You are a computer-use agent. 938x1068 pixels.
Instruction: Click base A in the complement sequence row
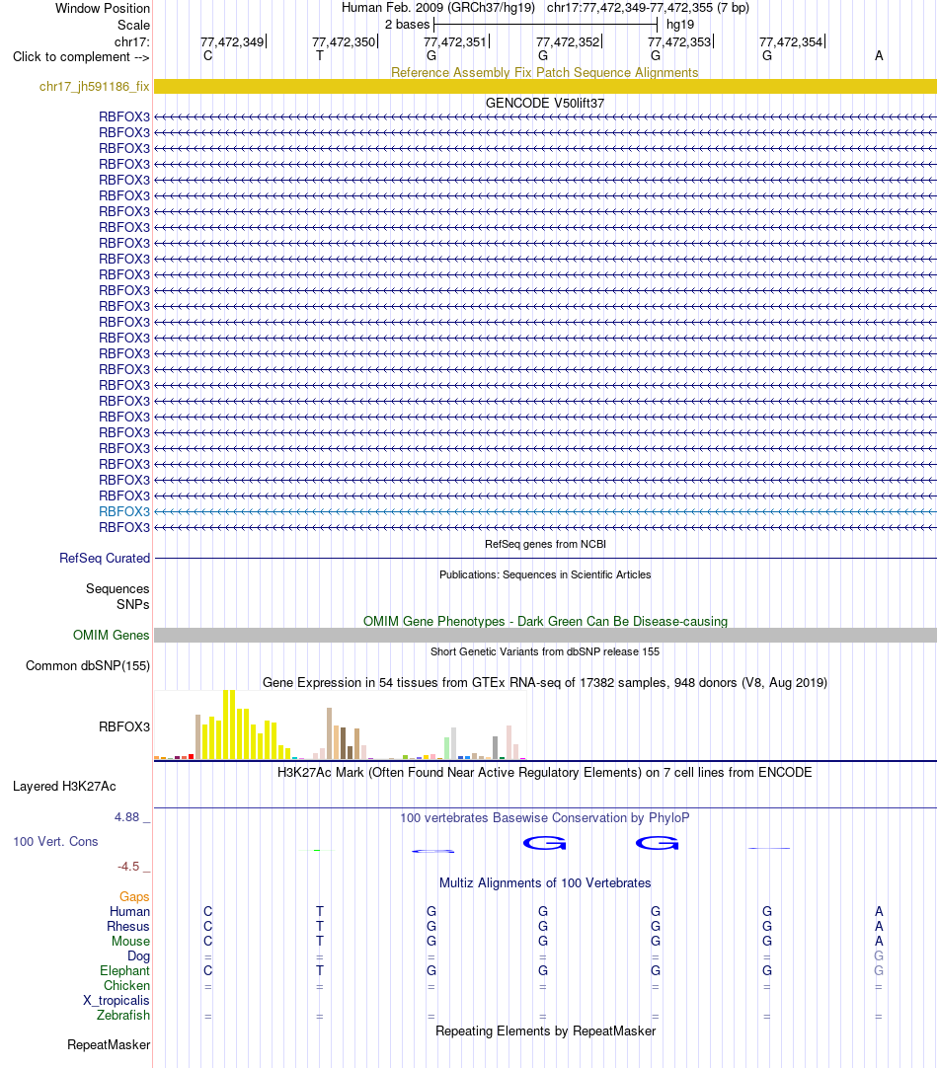(879, 56)
